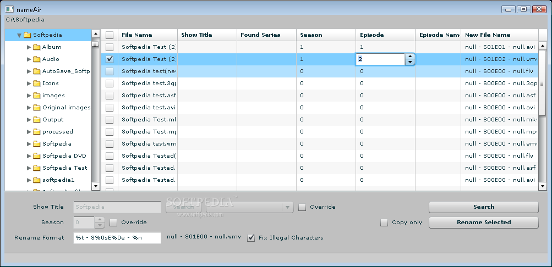Enable Show Title Override checkbox

[x=302, y=207]
